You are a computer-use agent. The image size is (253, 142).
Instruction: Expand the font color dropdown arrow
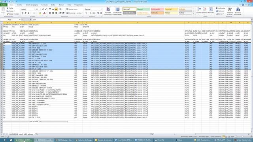coord(47,13)
